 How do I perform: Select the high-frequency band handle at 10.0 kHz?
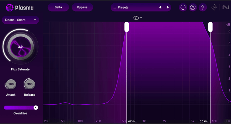tap(211, 27)
